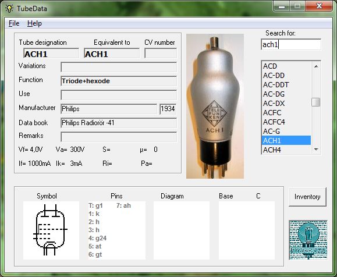This screenshot has height=277, width=337.
Task: Click pin entry '4: g24'
Action: click(x=97, y=238)
